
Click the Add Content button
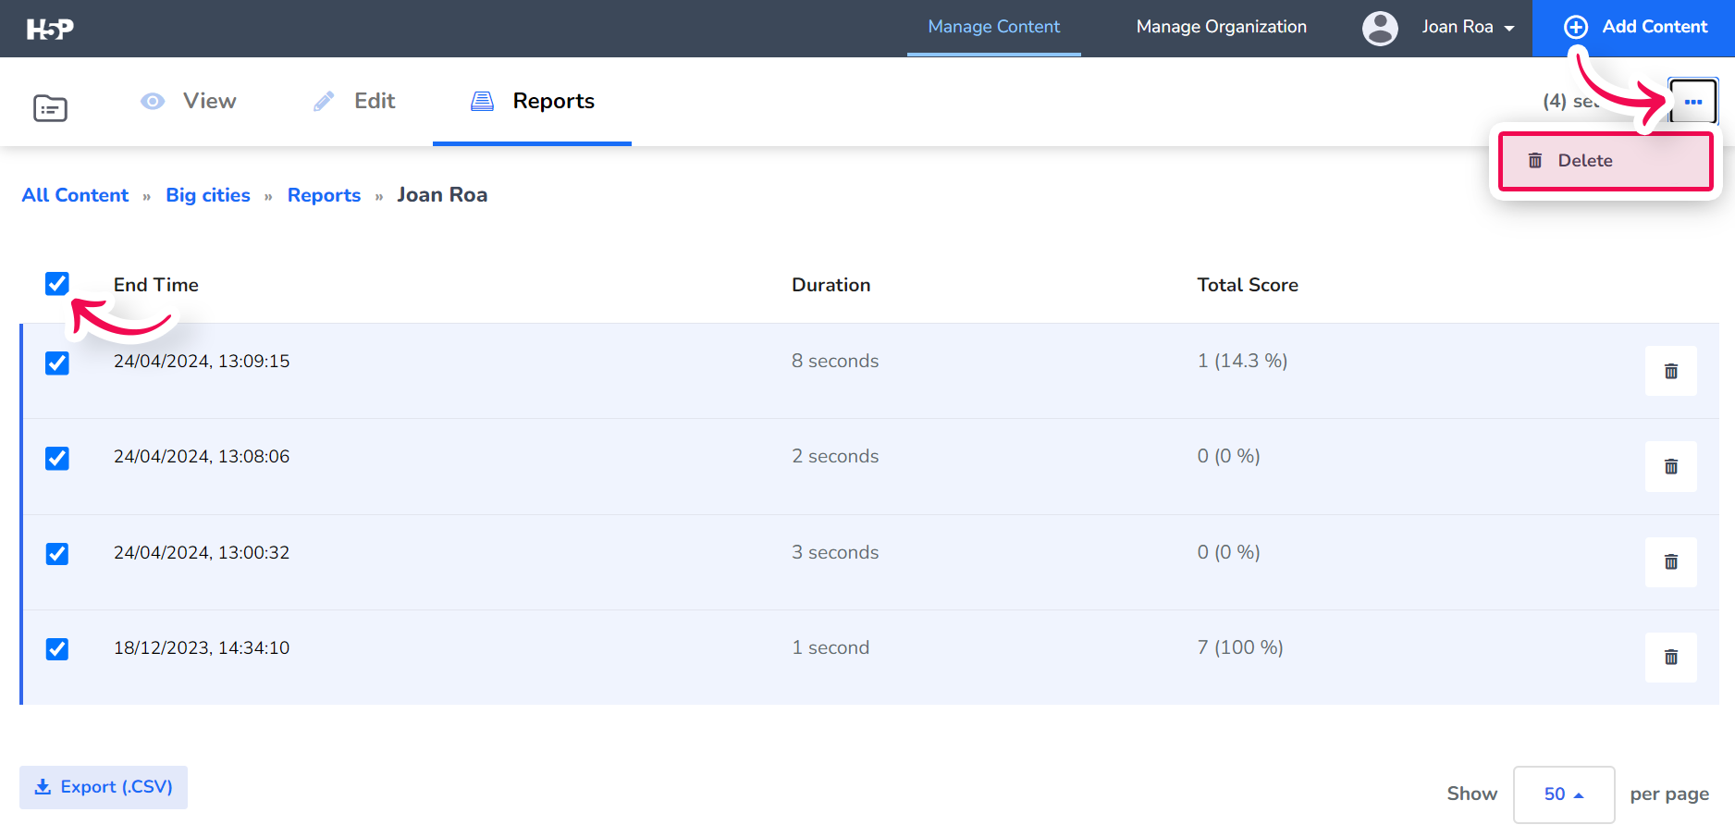tap(1634, 28)
